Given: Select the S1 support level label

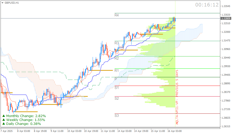Looking at the screenshot, I should click(x=117, y=88).
